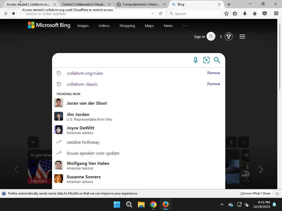Go forward one page
Viewport: 282px width, 211px height.
point(13,13)
